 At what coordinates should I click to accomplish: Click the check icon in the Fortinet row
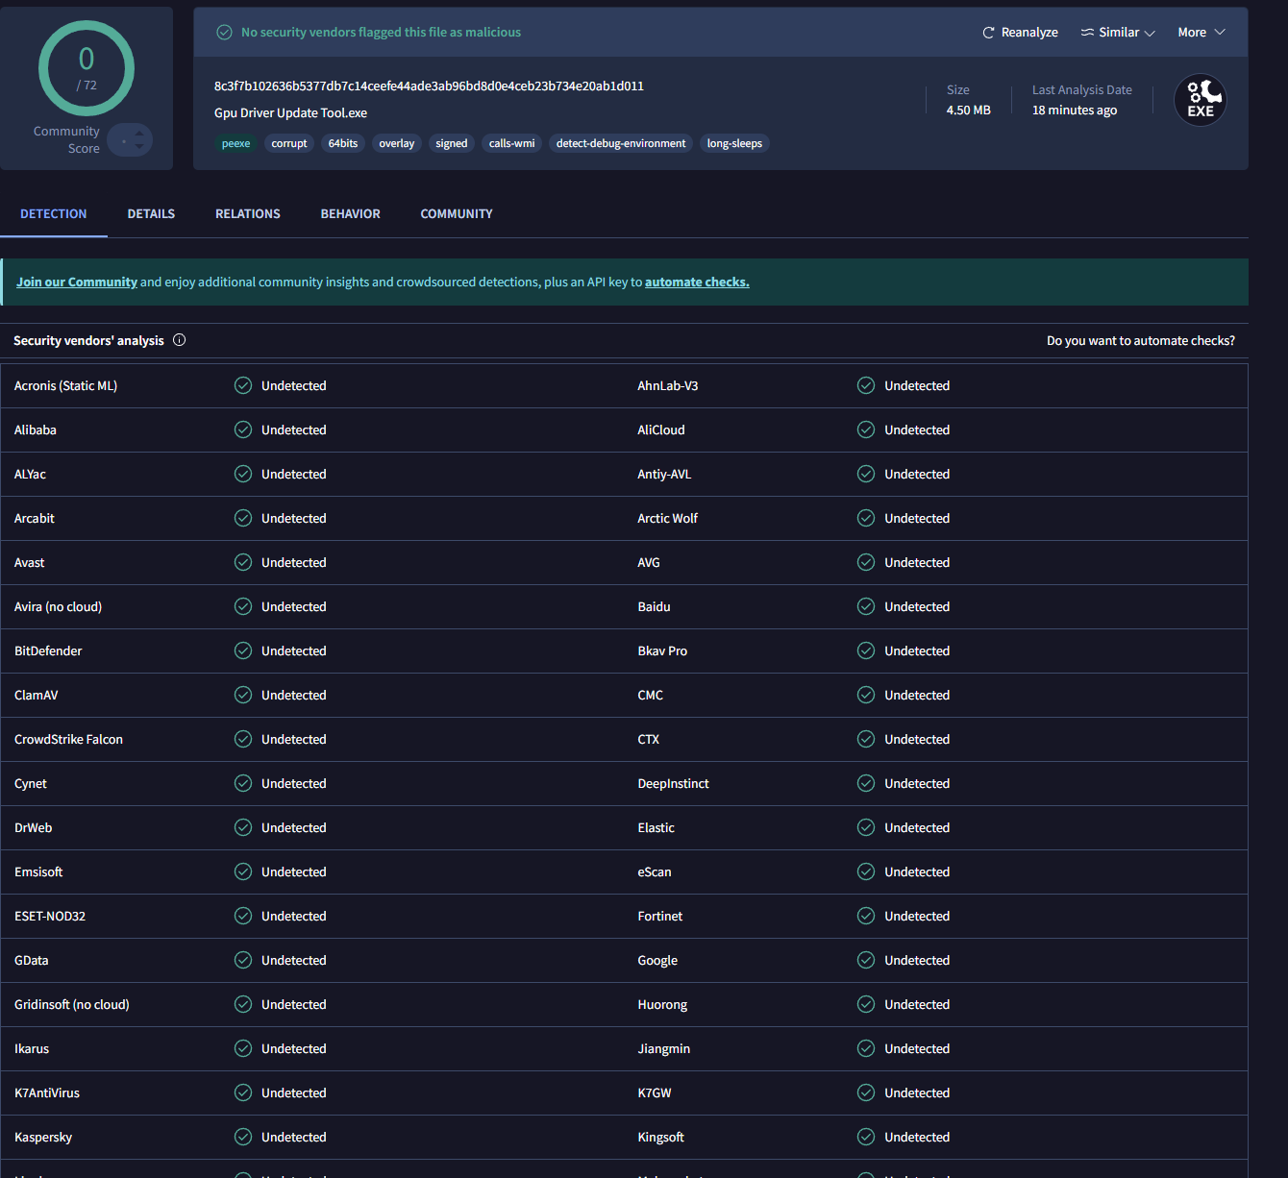[x=866, y=916]
